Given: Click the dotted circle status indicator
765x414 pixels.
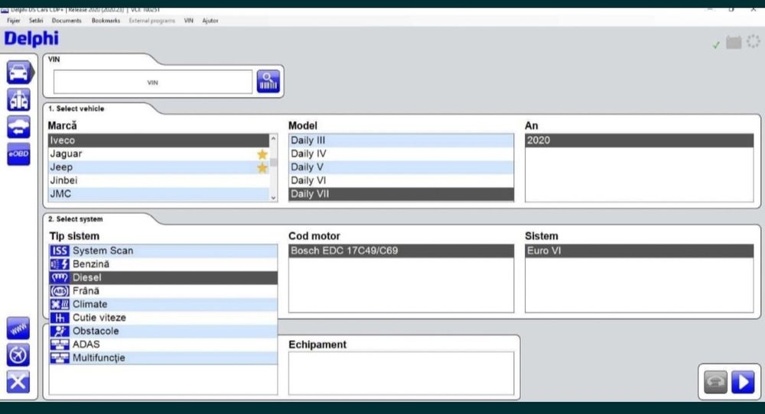Looking at the screenshot, I should point(754,41).
